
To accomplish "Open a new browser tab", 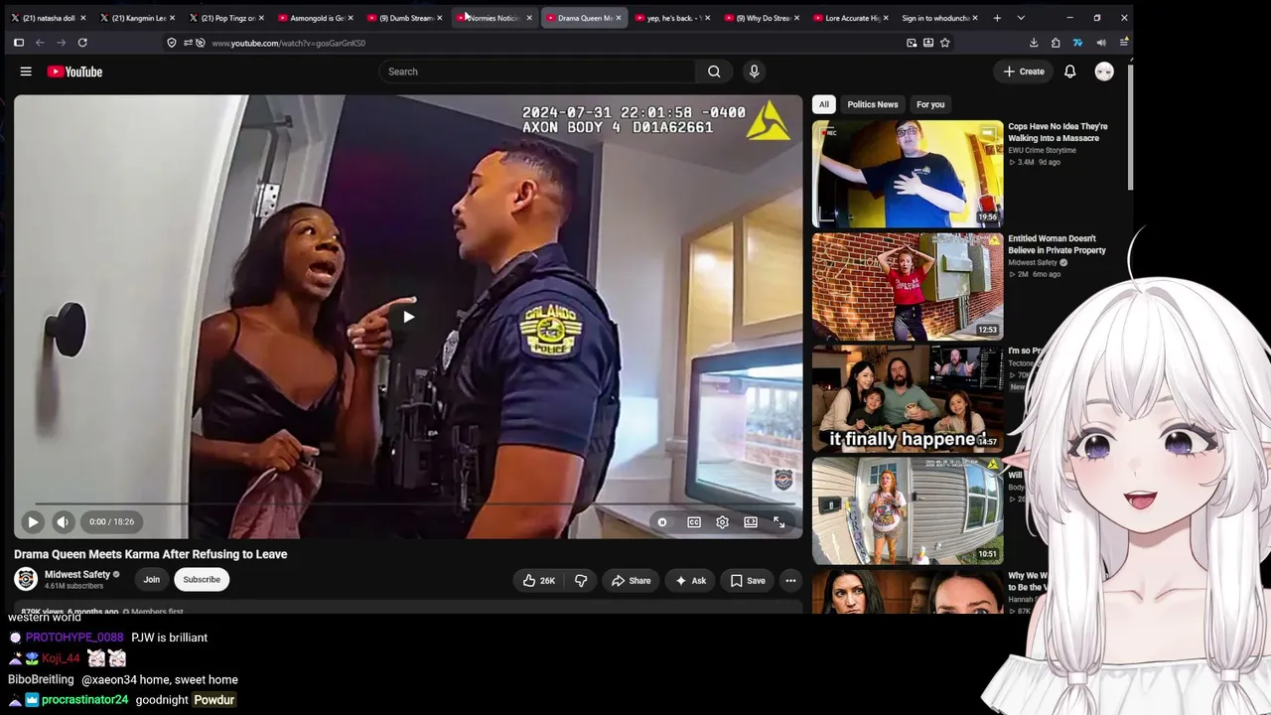I will [996, 18].
